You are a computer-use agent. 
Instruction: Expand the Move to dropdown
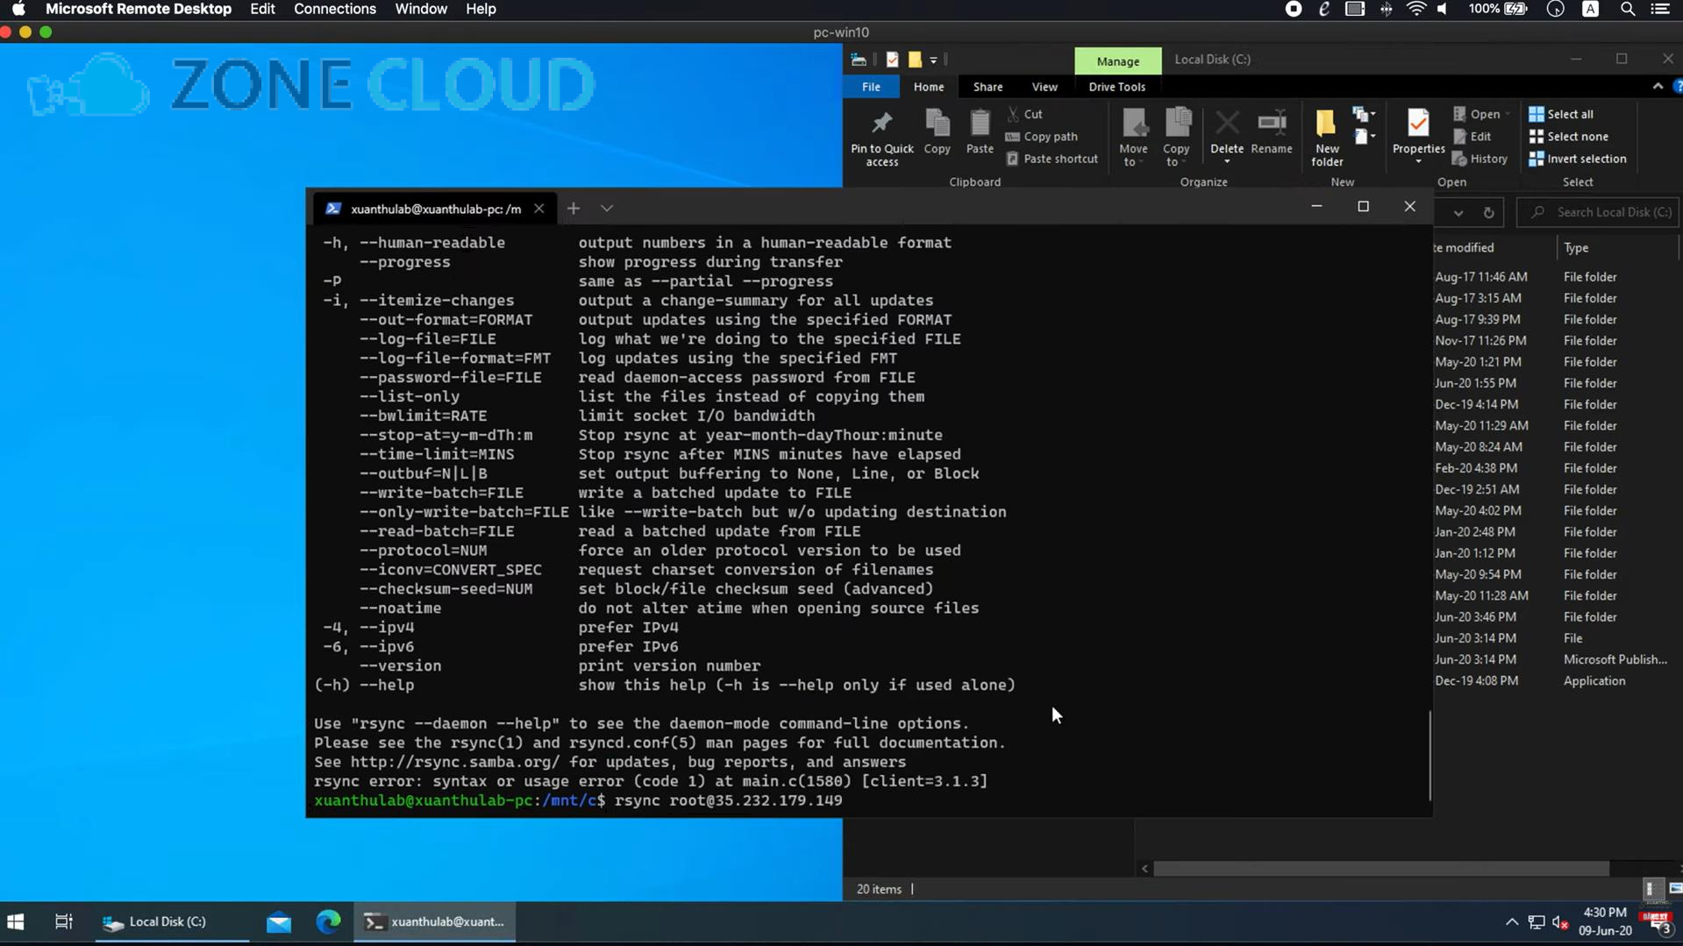(1133, 137)
